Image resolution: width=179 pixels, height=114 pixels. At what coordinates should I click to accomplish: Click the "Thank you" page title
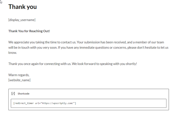pyautogui.click(x=22, y=7)
